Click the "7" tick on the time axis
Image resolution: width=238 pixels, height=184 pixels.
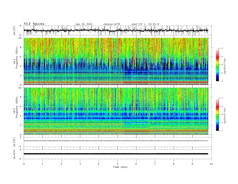tap(155, 164)
